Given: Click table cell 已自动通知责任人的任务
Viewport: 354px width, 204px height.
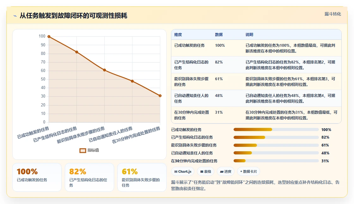Looking at the screenshot, I should [x=191, y=98].
